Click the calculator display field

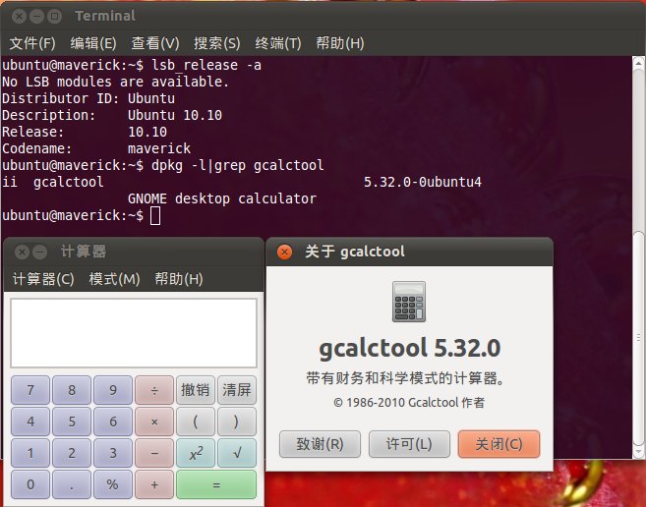134,333
